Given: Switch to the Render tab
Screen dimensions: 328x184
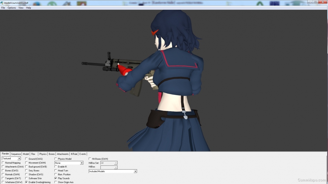Looking at the screenshot, I should tap(5, 154).
